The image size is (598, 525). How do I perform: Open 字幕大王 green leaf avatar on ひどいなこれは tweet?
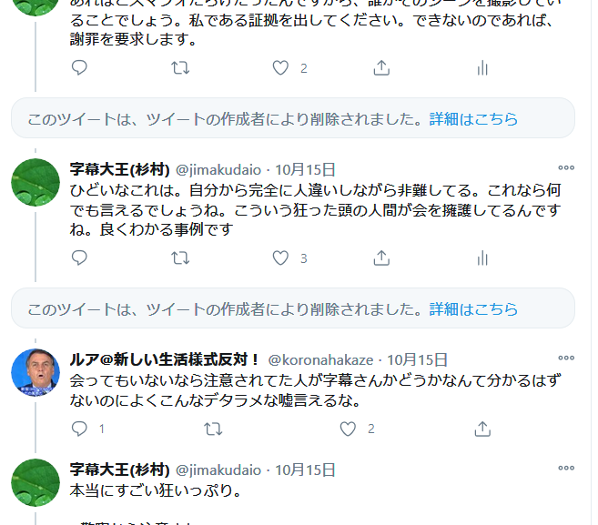pyautogui.click(x=35, y=182)
